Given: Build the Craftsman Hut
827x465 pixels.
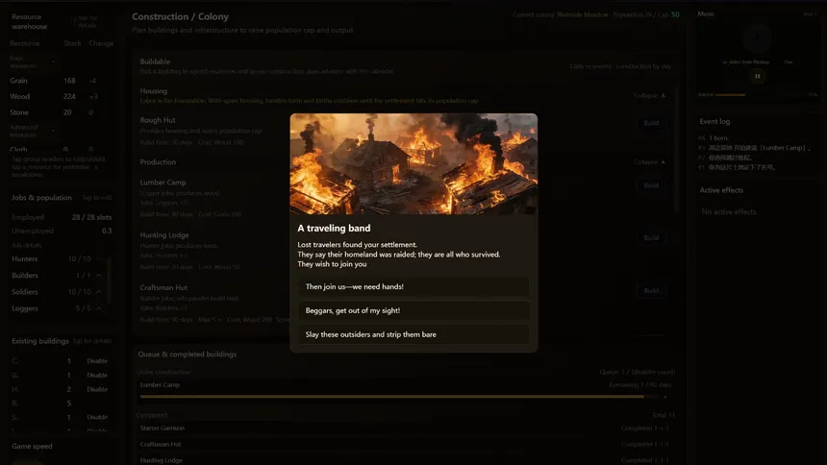Looking at the screenshot, I should pyautogui.click(x=651, y=290).
